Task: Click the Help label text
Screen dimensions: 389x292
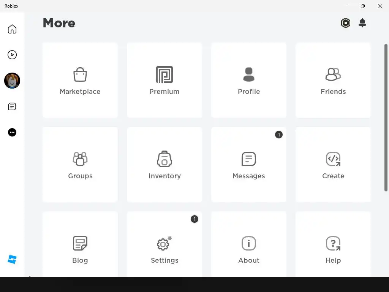Action: (x=333, y=260)
